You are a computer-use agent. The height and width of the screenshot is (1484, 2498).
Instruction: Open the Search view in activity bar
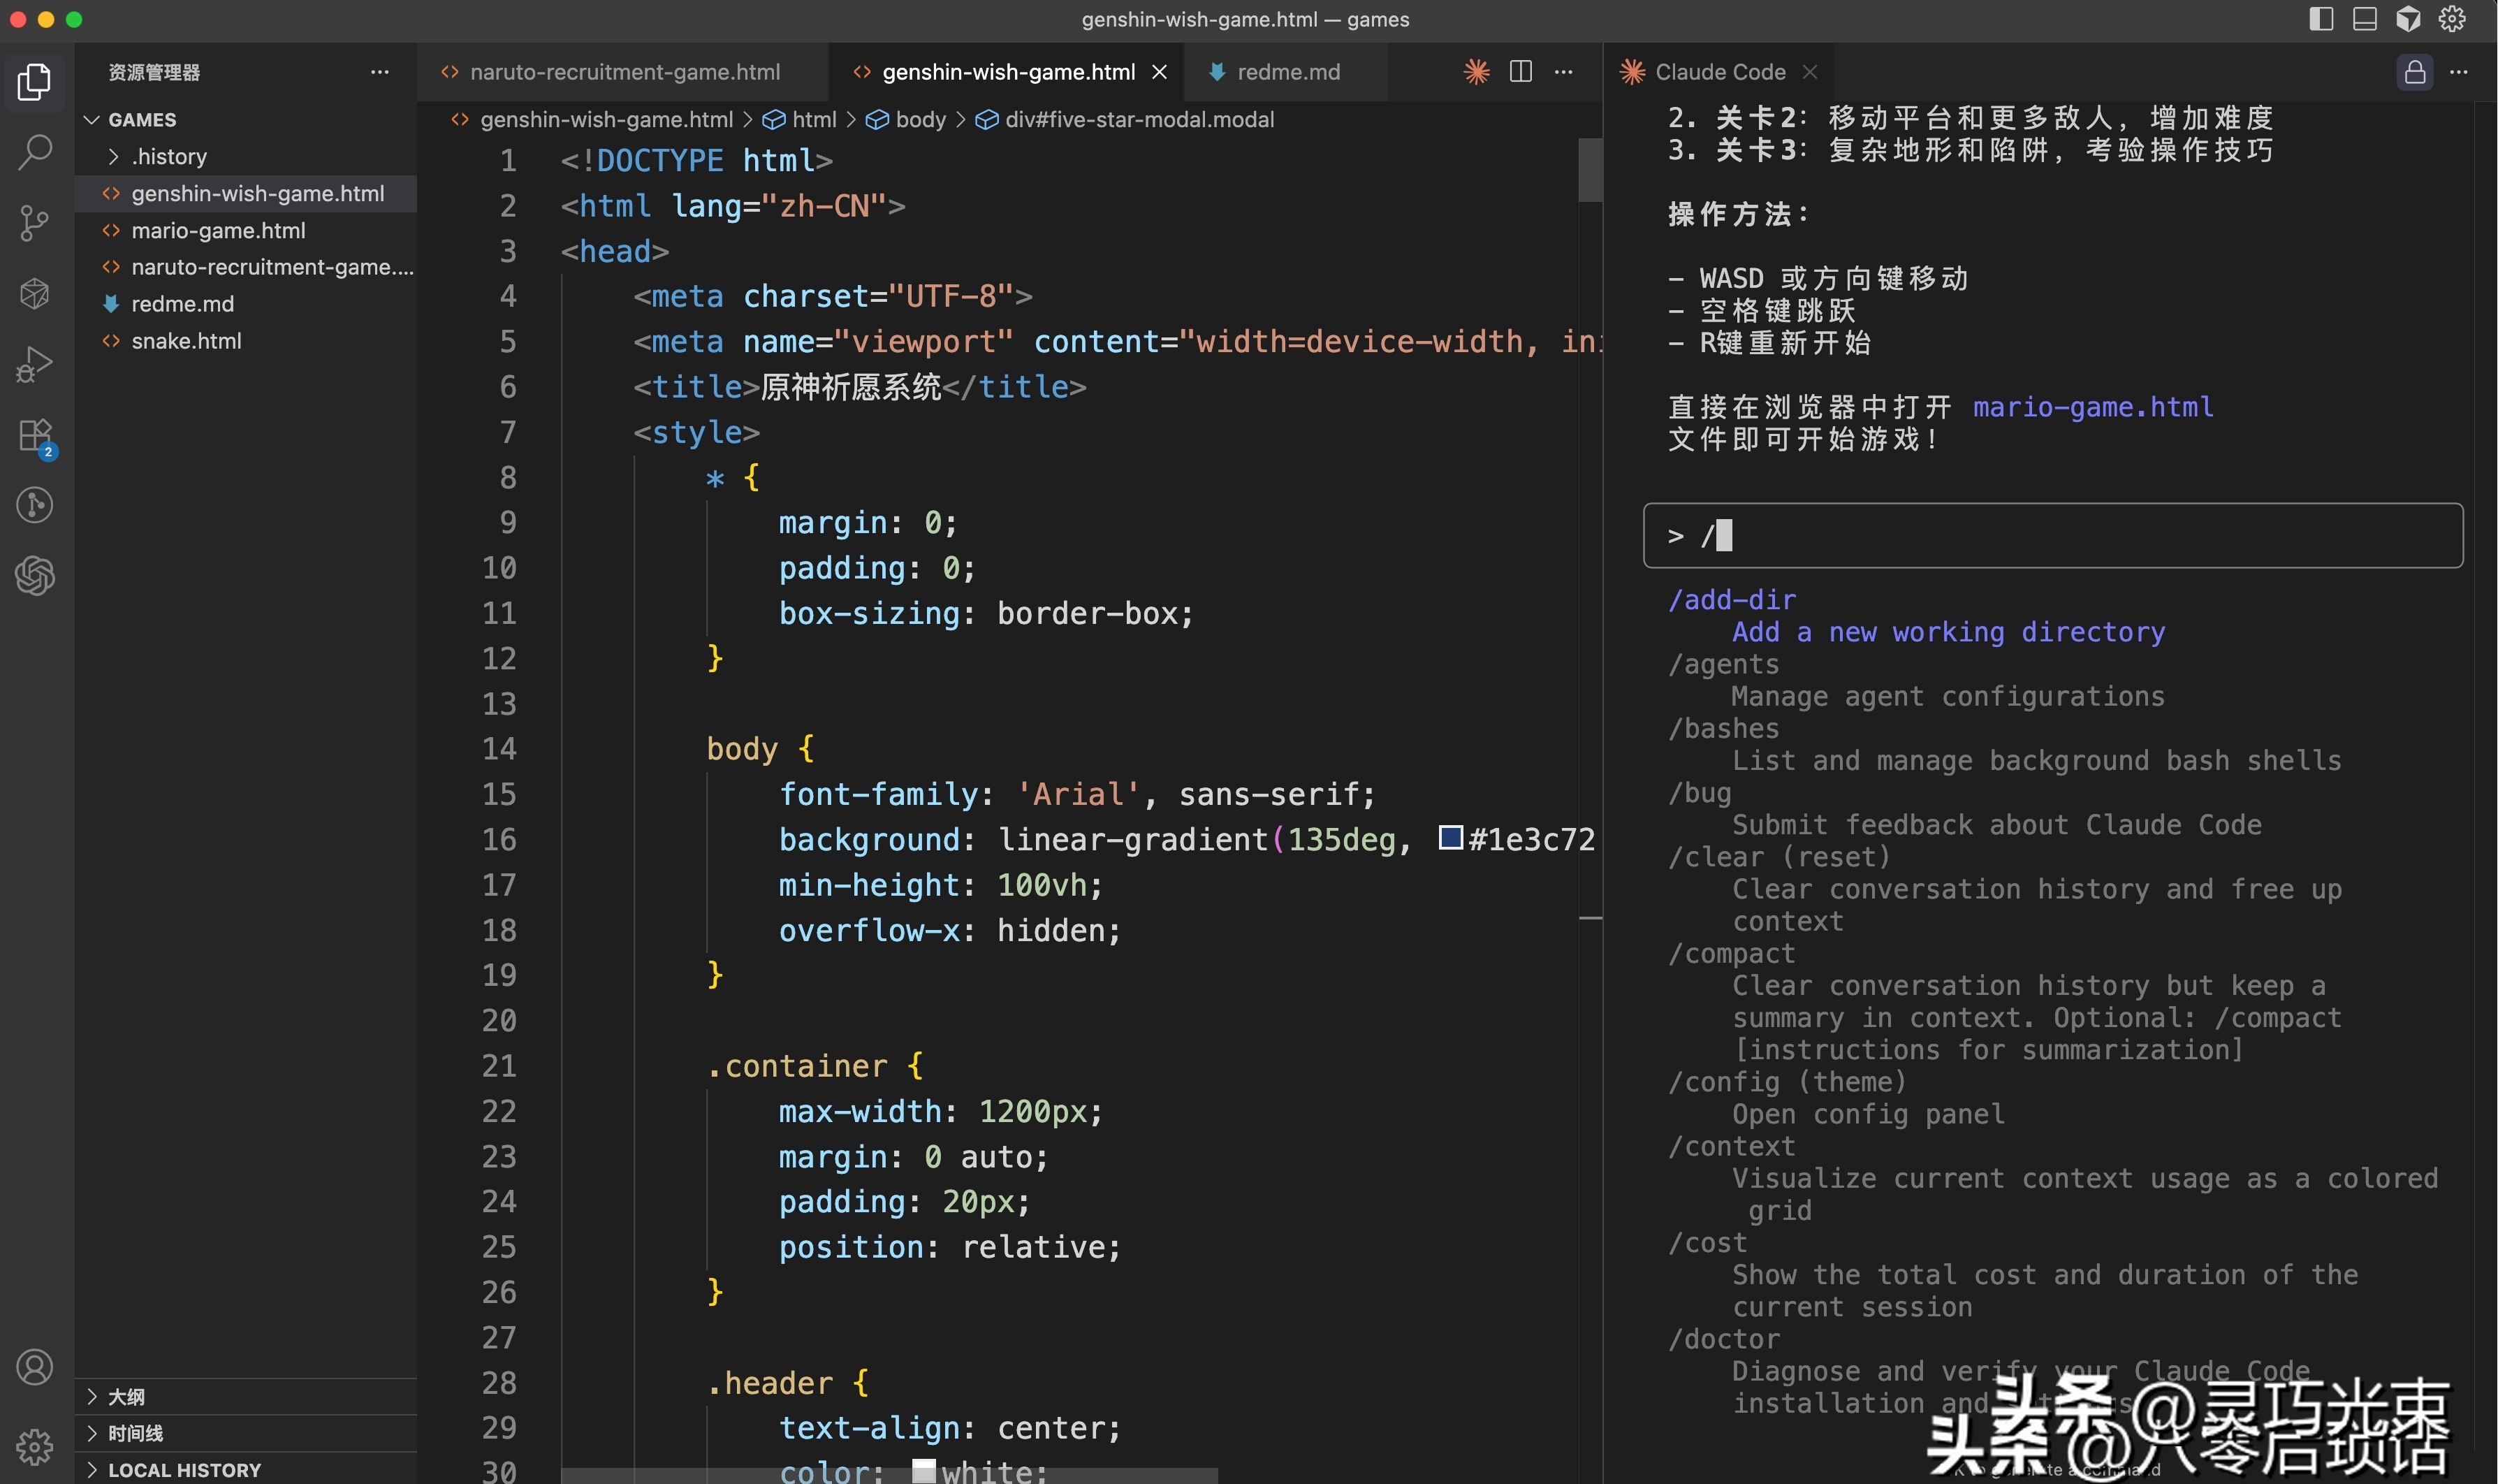click(35, 152)
